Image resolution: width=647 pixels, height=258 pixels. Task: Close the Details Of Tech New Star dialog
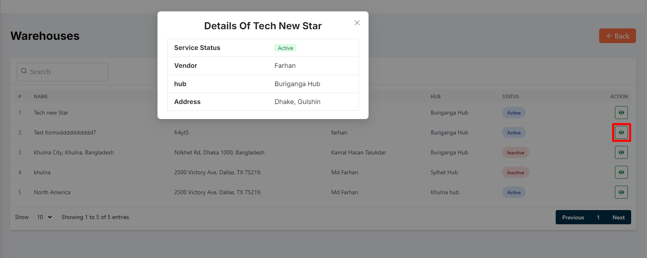(x=357, y=23)
